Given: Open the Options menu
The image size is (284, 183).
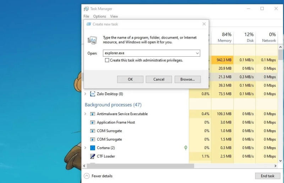Looking at the screenshot, I should click(x=100, y=16).
